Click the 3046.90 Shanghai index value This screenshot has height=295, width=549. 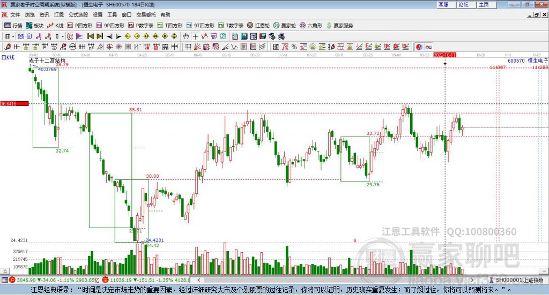(x=26, y=280)
